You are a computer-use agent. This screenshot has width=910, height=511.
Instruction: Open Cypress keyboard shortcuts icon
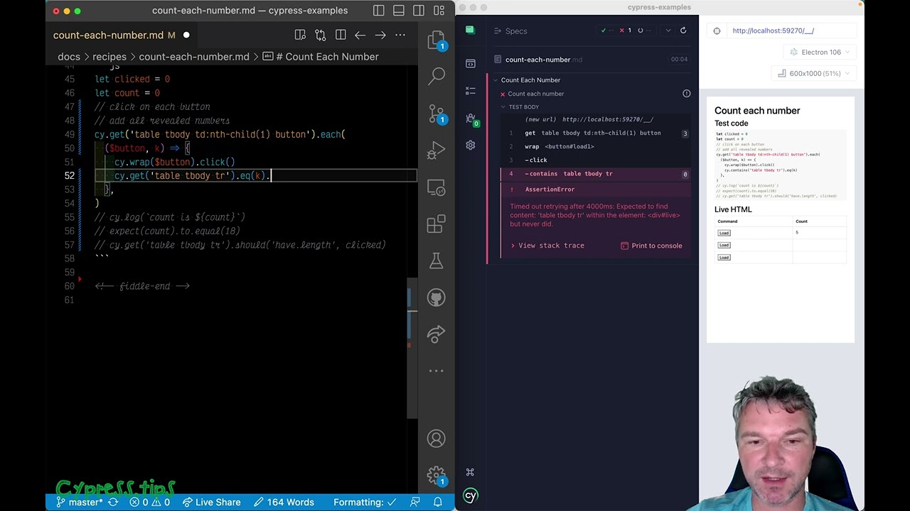point(470,472)
